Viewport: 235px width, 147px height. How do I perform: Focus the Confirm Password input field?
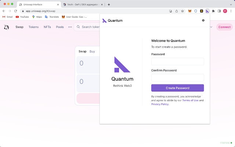click(x=177, y=78)
